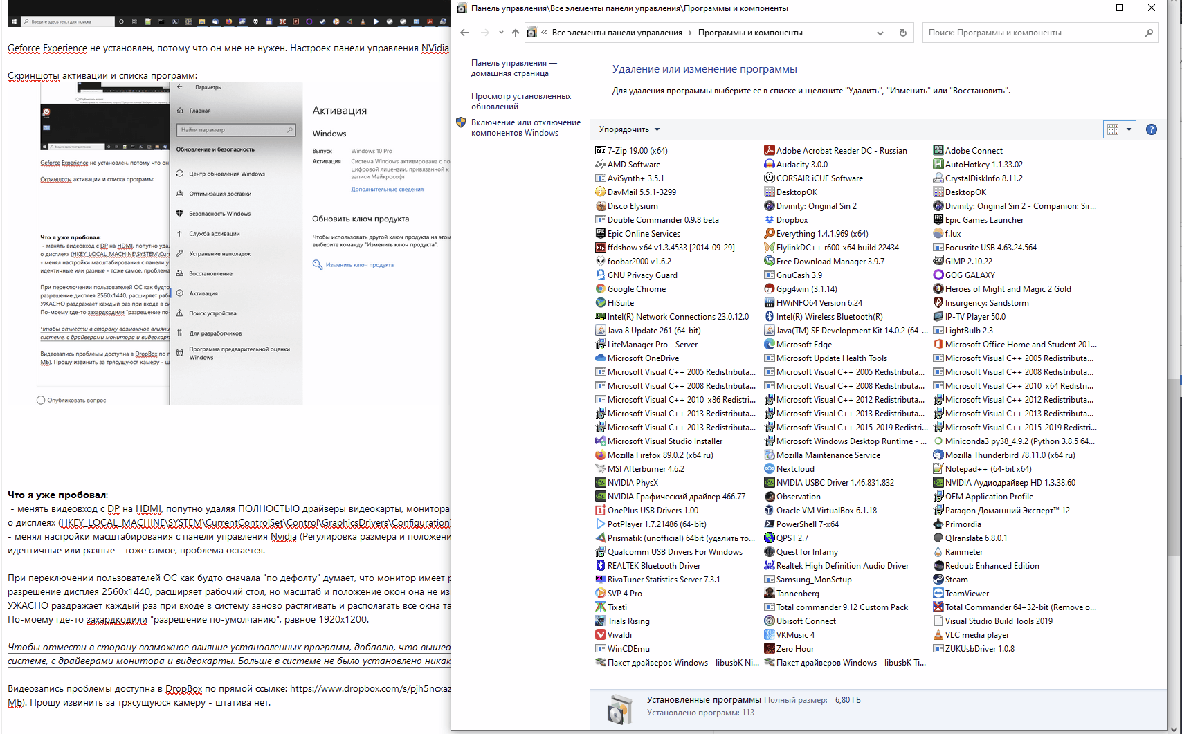The height and width of the screenshot is (734, 1182).
Task: Click the VLC media player icon
Action: 938,635
